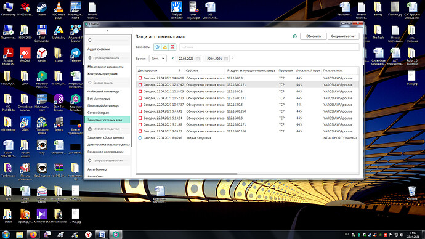Screen dimensions: 425x239
Task: Click into the Поиск search field
Action: (x=269, y=47)
